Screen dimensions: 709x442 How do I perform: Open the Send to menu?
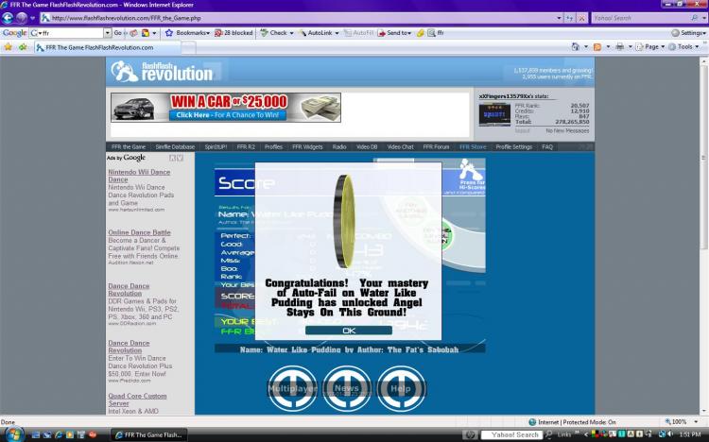click(394, 33)
